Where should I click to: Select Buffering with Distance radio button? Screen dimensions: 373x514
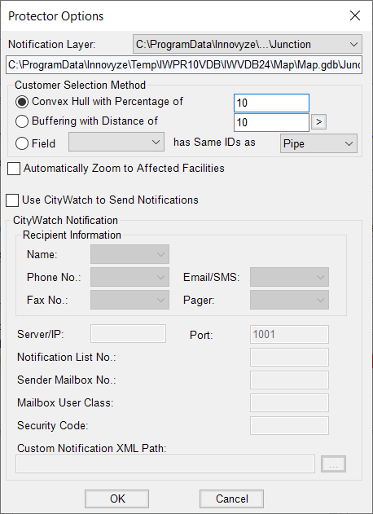pos(22,121)
